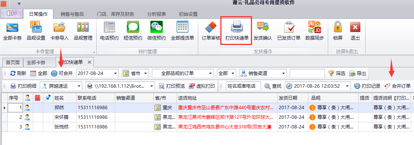
Task: Sort by 送货地址 column header
Action: 227,98
